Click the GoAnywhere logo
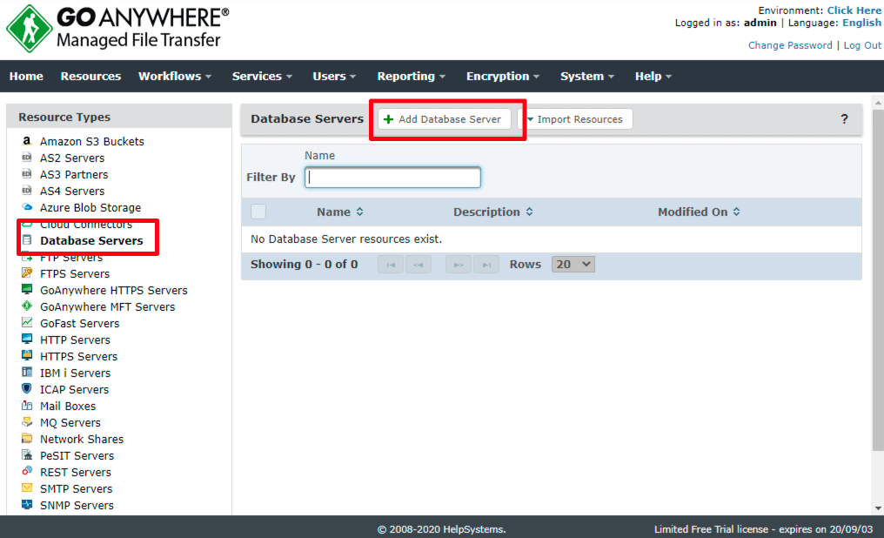Image resolution: width=884 pixels, height=538 pixels. (117, 28)
